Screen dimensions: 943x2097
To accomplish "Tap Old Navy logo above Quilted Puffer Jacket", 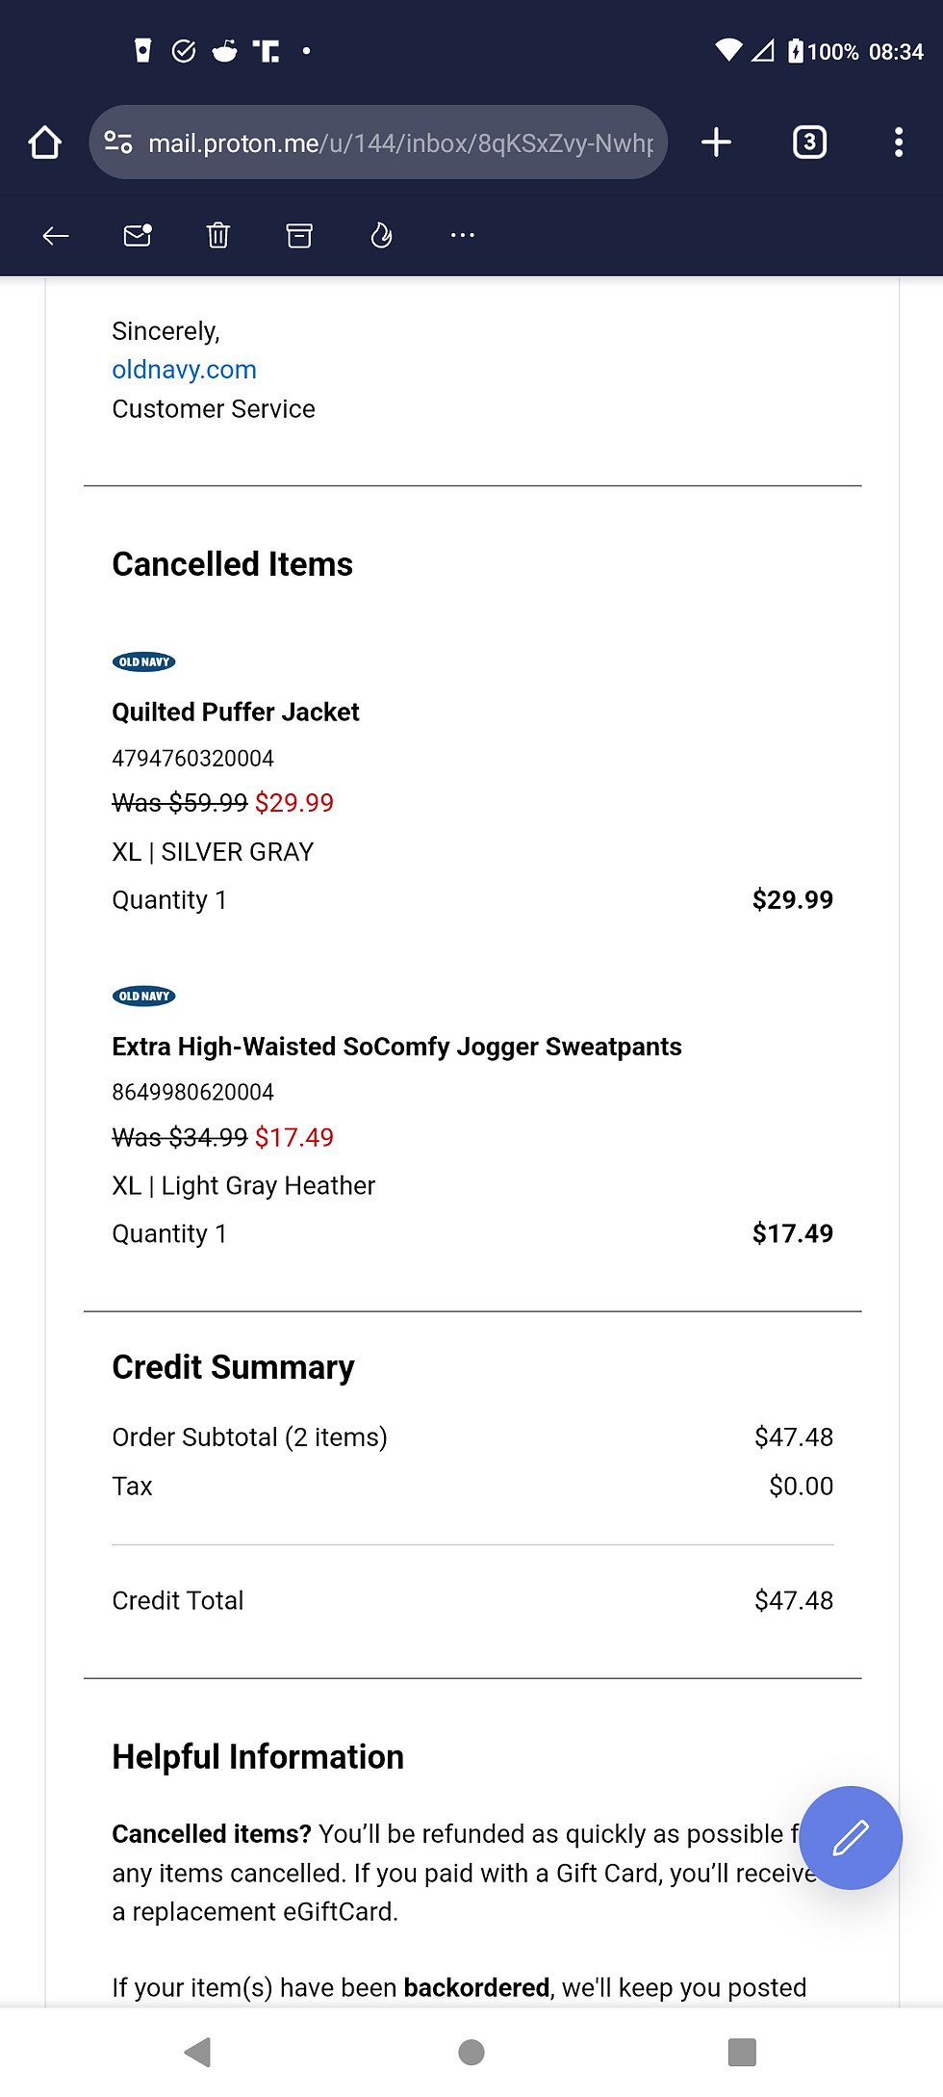I will 144,661.
